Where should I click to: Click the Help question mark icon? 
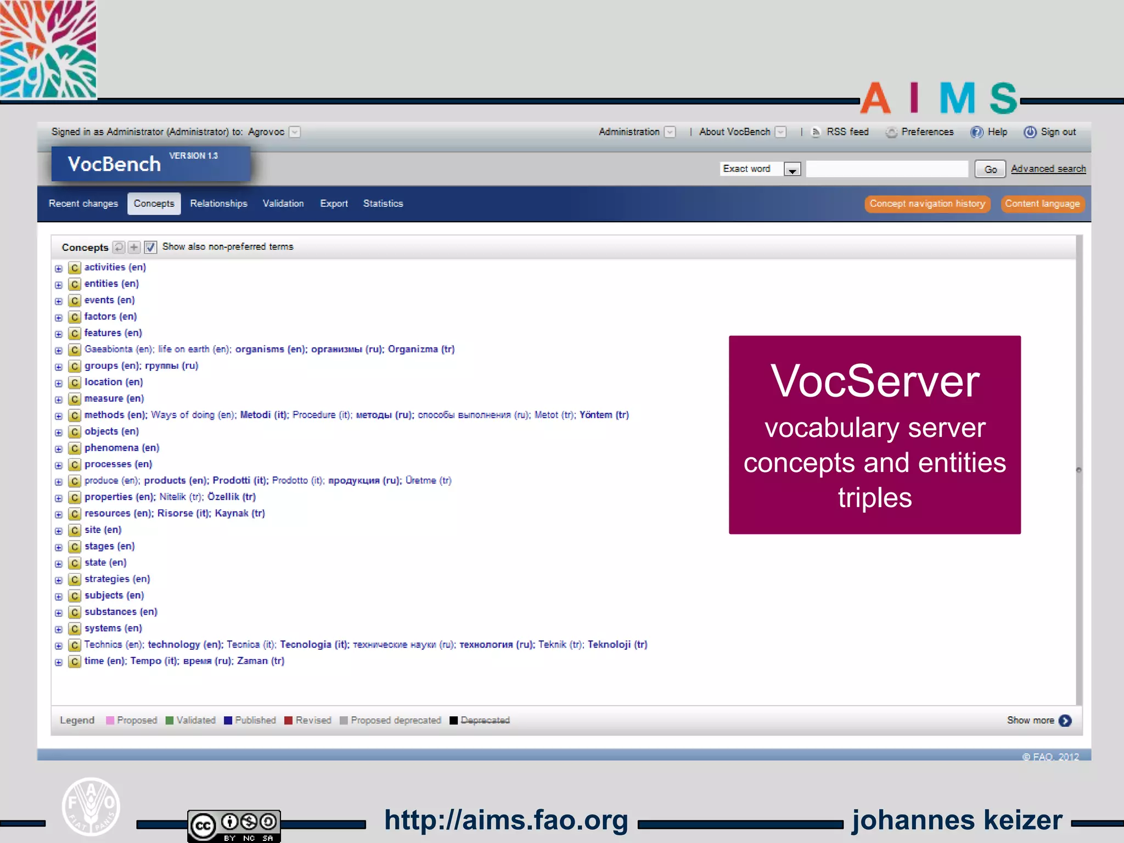(976, 132)
